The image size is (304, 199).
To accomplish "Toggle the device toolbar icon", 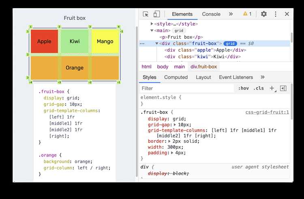I will tap(156, 14).
